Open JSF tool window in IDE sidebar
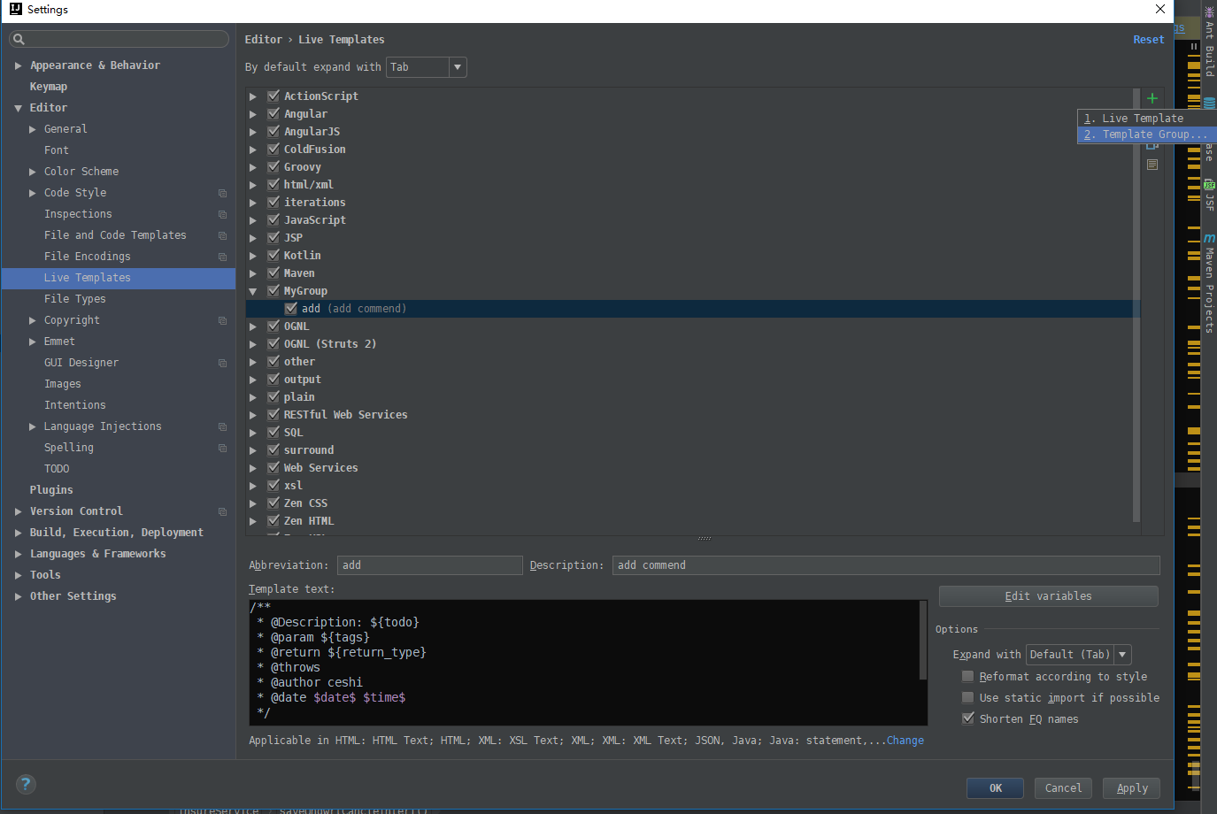1217x814 pixels. pyautogui.click(x=1209, y=195)
